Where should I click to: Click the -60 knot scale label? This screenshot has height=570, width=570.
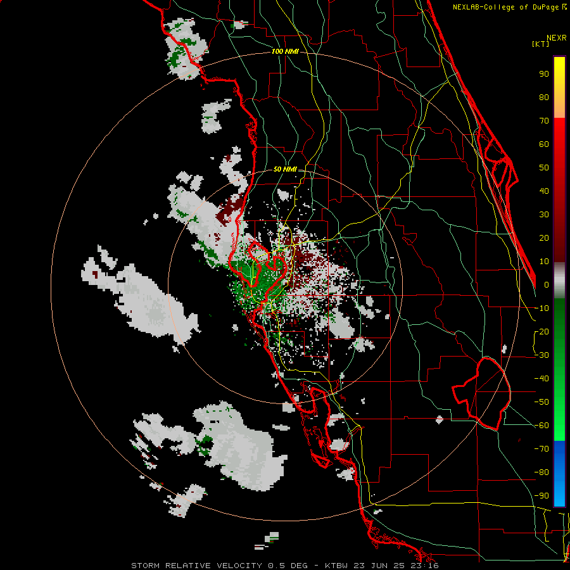(x=541, y=426)
